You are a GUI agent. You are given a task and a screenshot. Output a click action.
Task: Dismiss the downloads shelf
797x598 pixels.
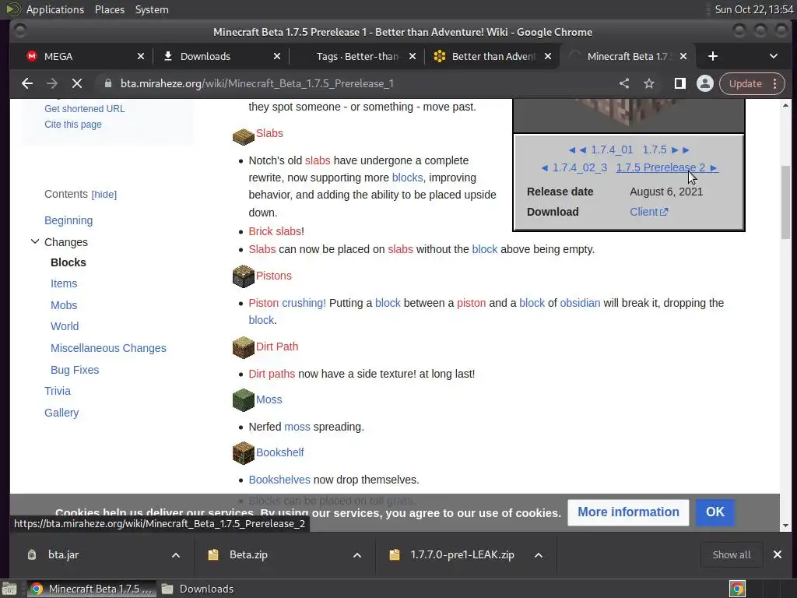click(x=778, y=554)
